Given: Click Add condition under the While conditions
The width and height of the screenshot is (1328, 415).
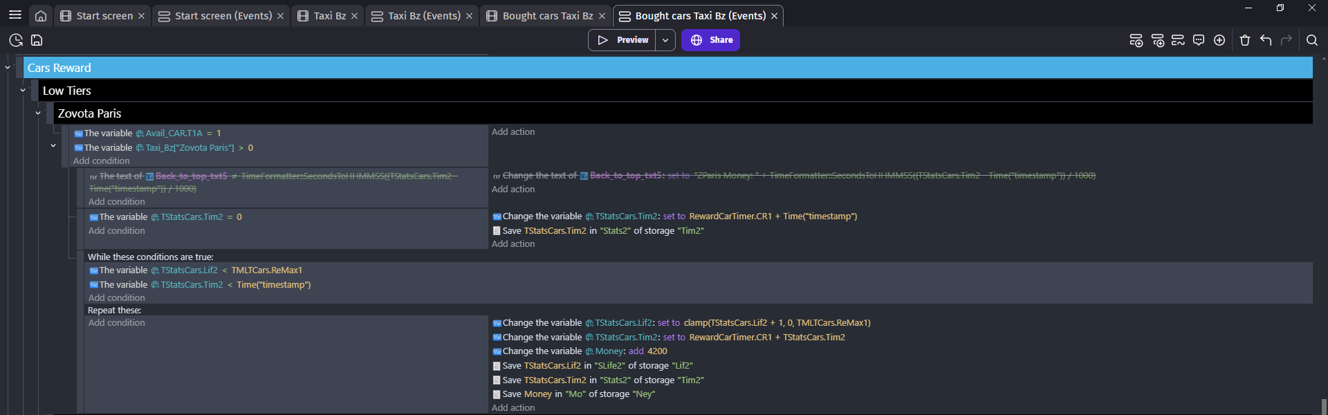Looking at the screenshot, I should (117, 298).
